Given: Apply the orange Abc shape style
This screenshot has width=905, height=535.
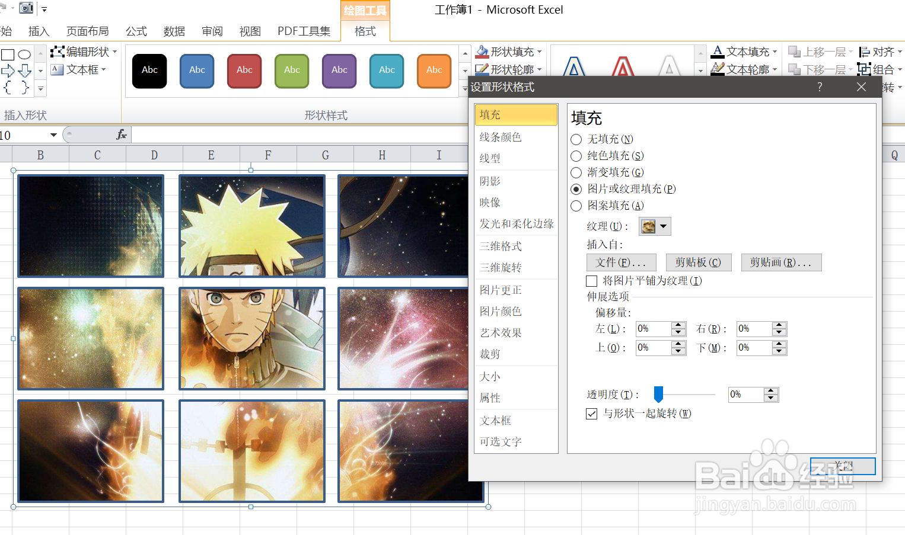Looking at the screenshot, I should click(434, 71).
